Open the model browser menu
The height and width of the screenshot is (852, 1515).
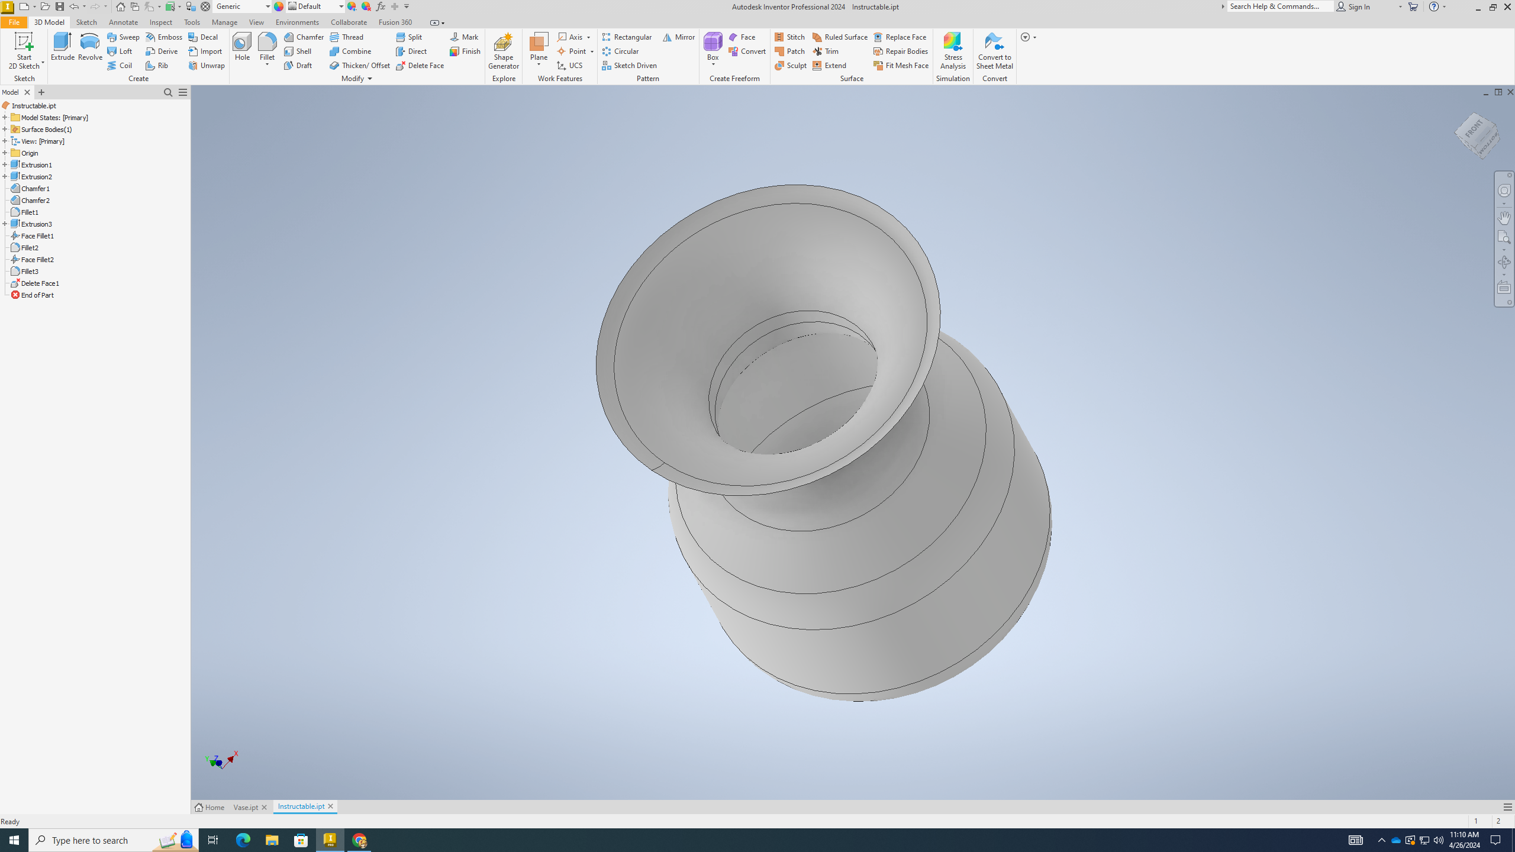(183, 92)
